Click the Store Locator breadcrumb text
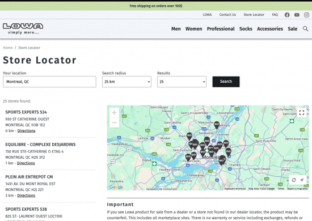This screenshot has width=312, height=221. (x=29, y=48)
